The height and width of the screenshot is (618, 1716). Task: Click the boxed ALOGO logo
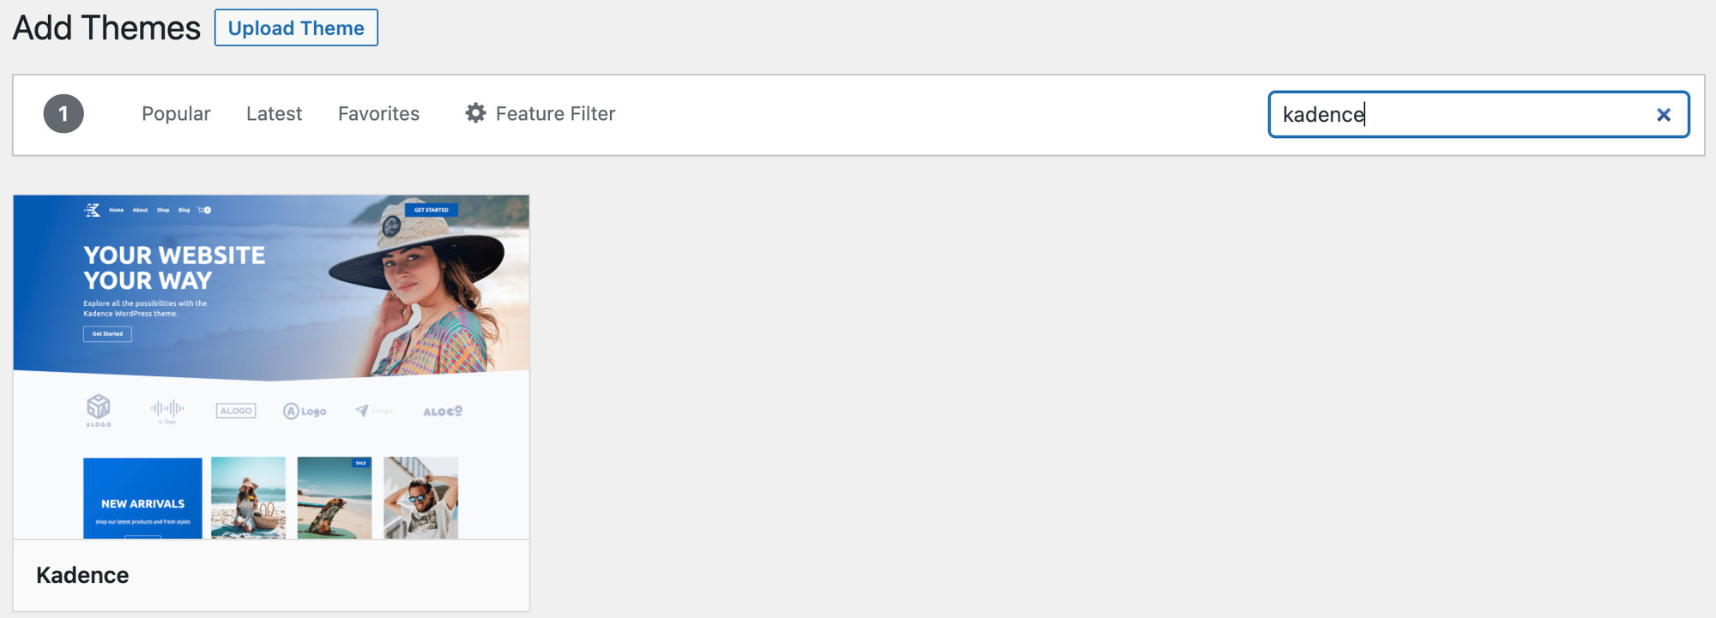point(236,411)
